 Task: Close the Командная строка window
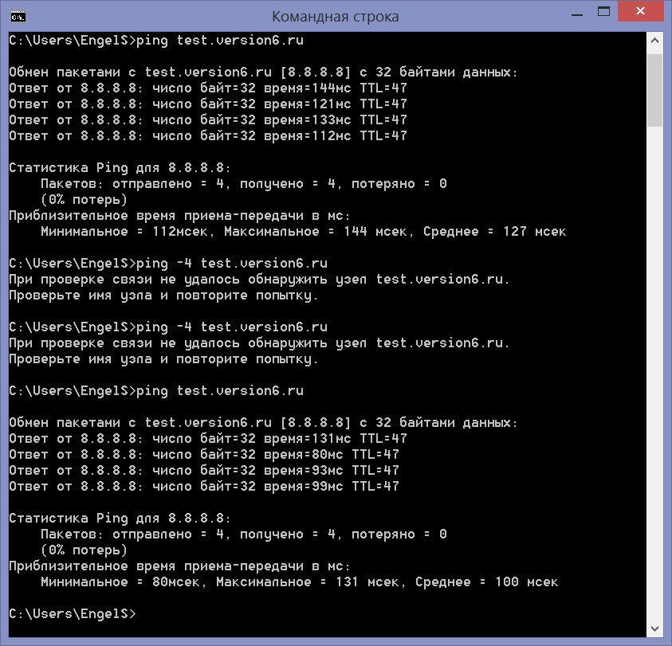[x=640, y=11]
